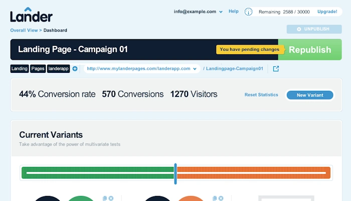
Task: Duplicate the orange variant with copy icon
Action: coord(215,198)
